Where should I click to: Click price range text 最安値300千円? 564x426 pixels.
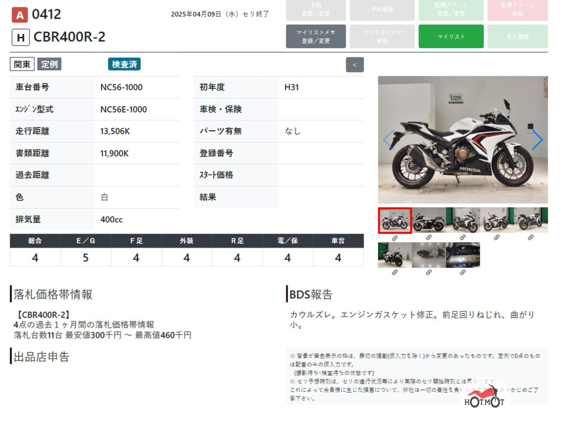(x=94, y=335)
